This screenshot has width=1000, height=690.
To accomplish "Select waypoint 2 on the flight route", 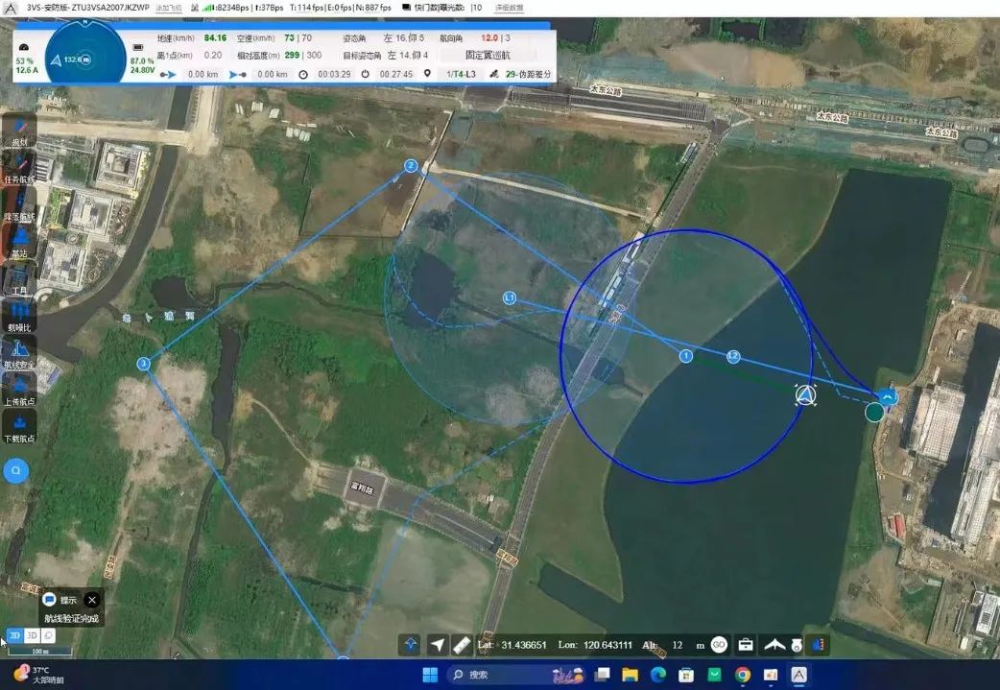I will click(x=411, y=166).
